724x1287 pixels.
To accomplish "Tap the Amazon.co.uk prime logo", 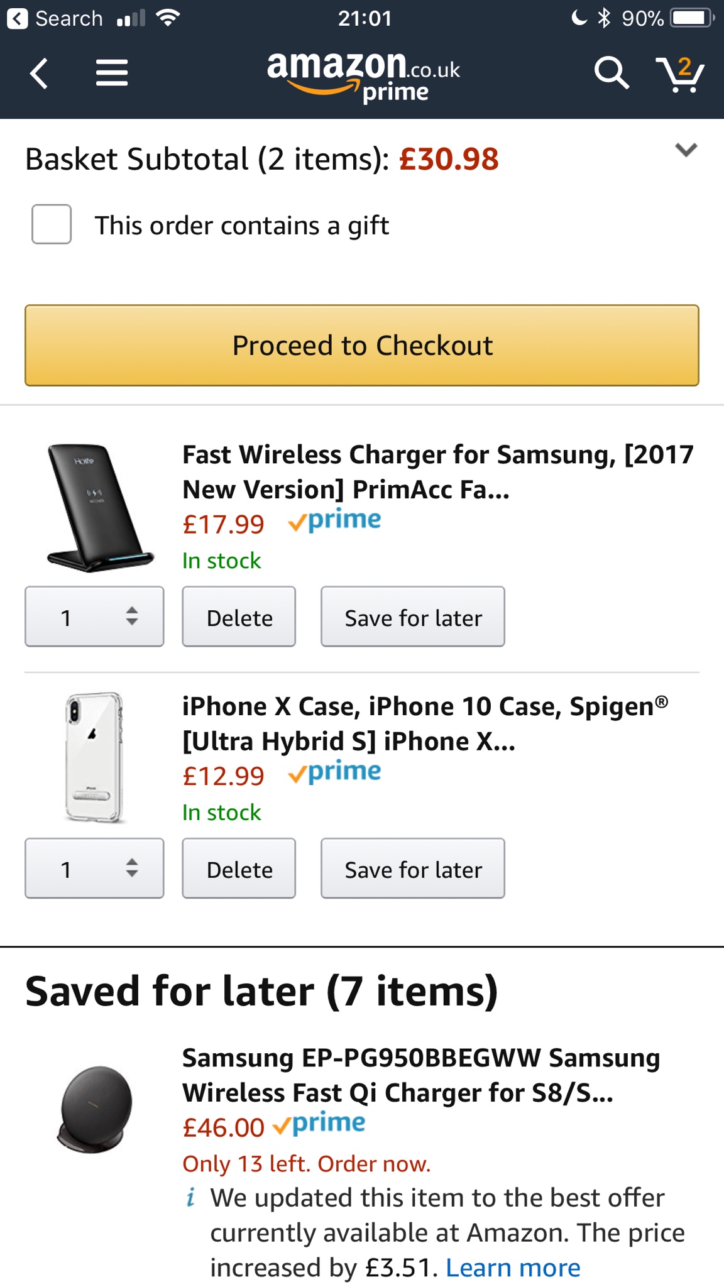I will (x=363, y=75).
